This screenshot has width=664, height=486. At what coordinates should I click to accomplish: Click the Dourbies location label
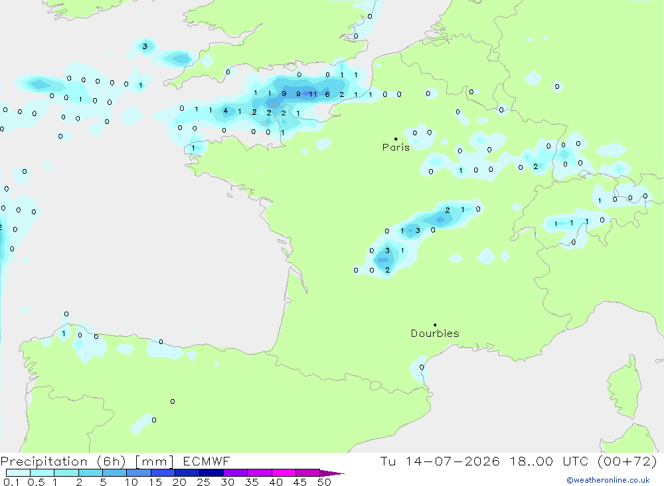[435, 334]
